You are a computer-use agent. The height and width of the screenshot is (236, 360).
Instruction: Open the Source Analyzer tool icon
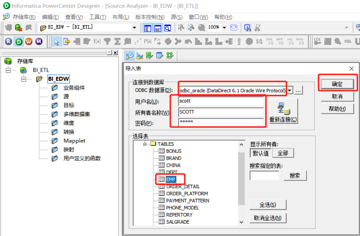[130, 55]
